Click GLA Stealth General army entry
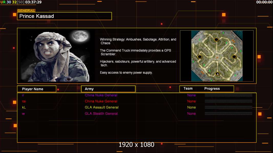 click(101, 113)
